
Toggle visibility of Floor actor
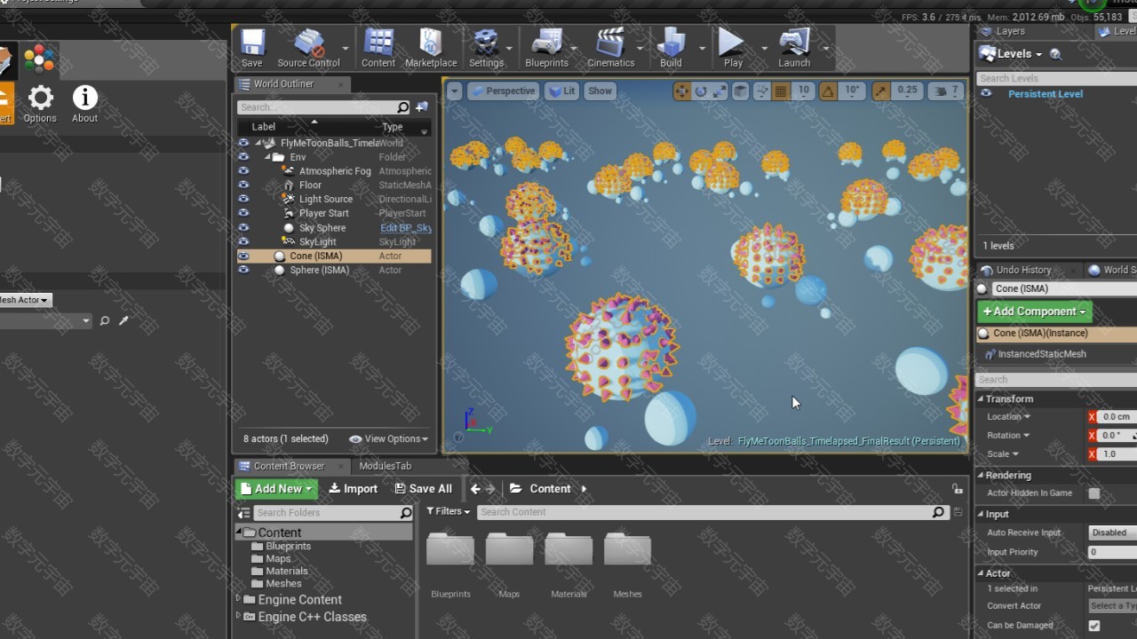[243, 185]
